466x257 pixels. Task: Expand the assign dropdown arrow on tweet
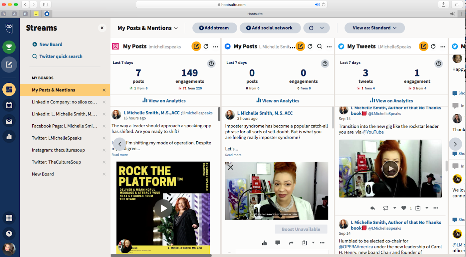[427, 208]
